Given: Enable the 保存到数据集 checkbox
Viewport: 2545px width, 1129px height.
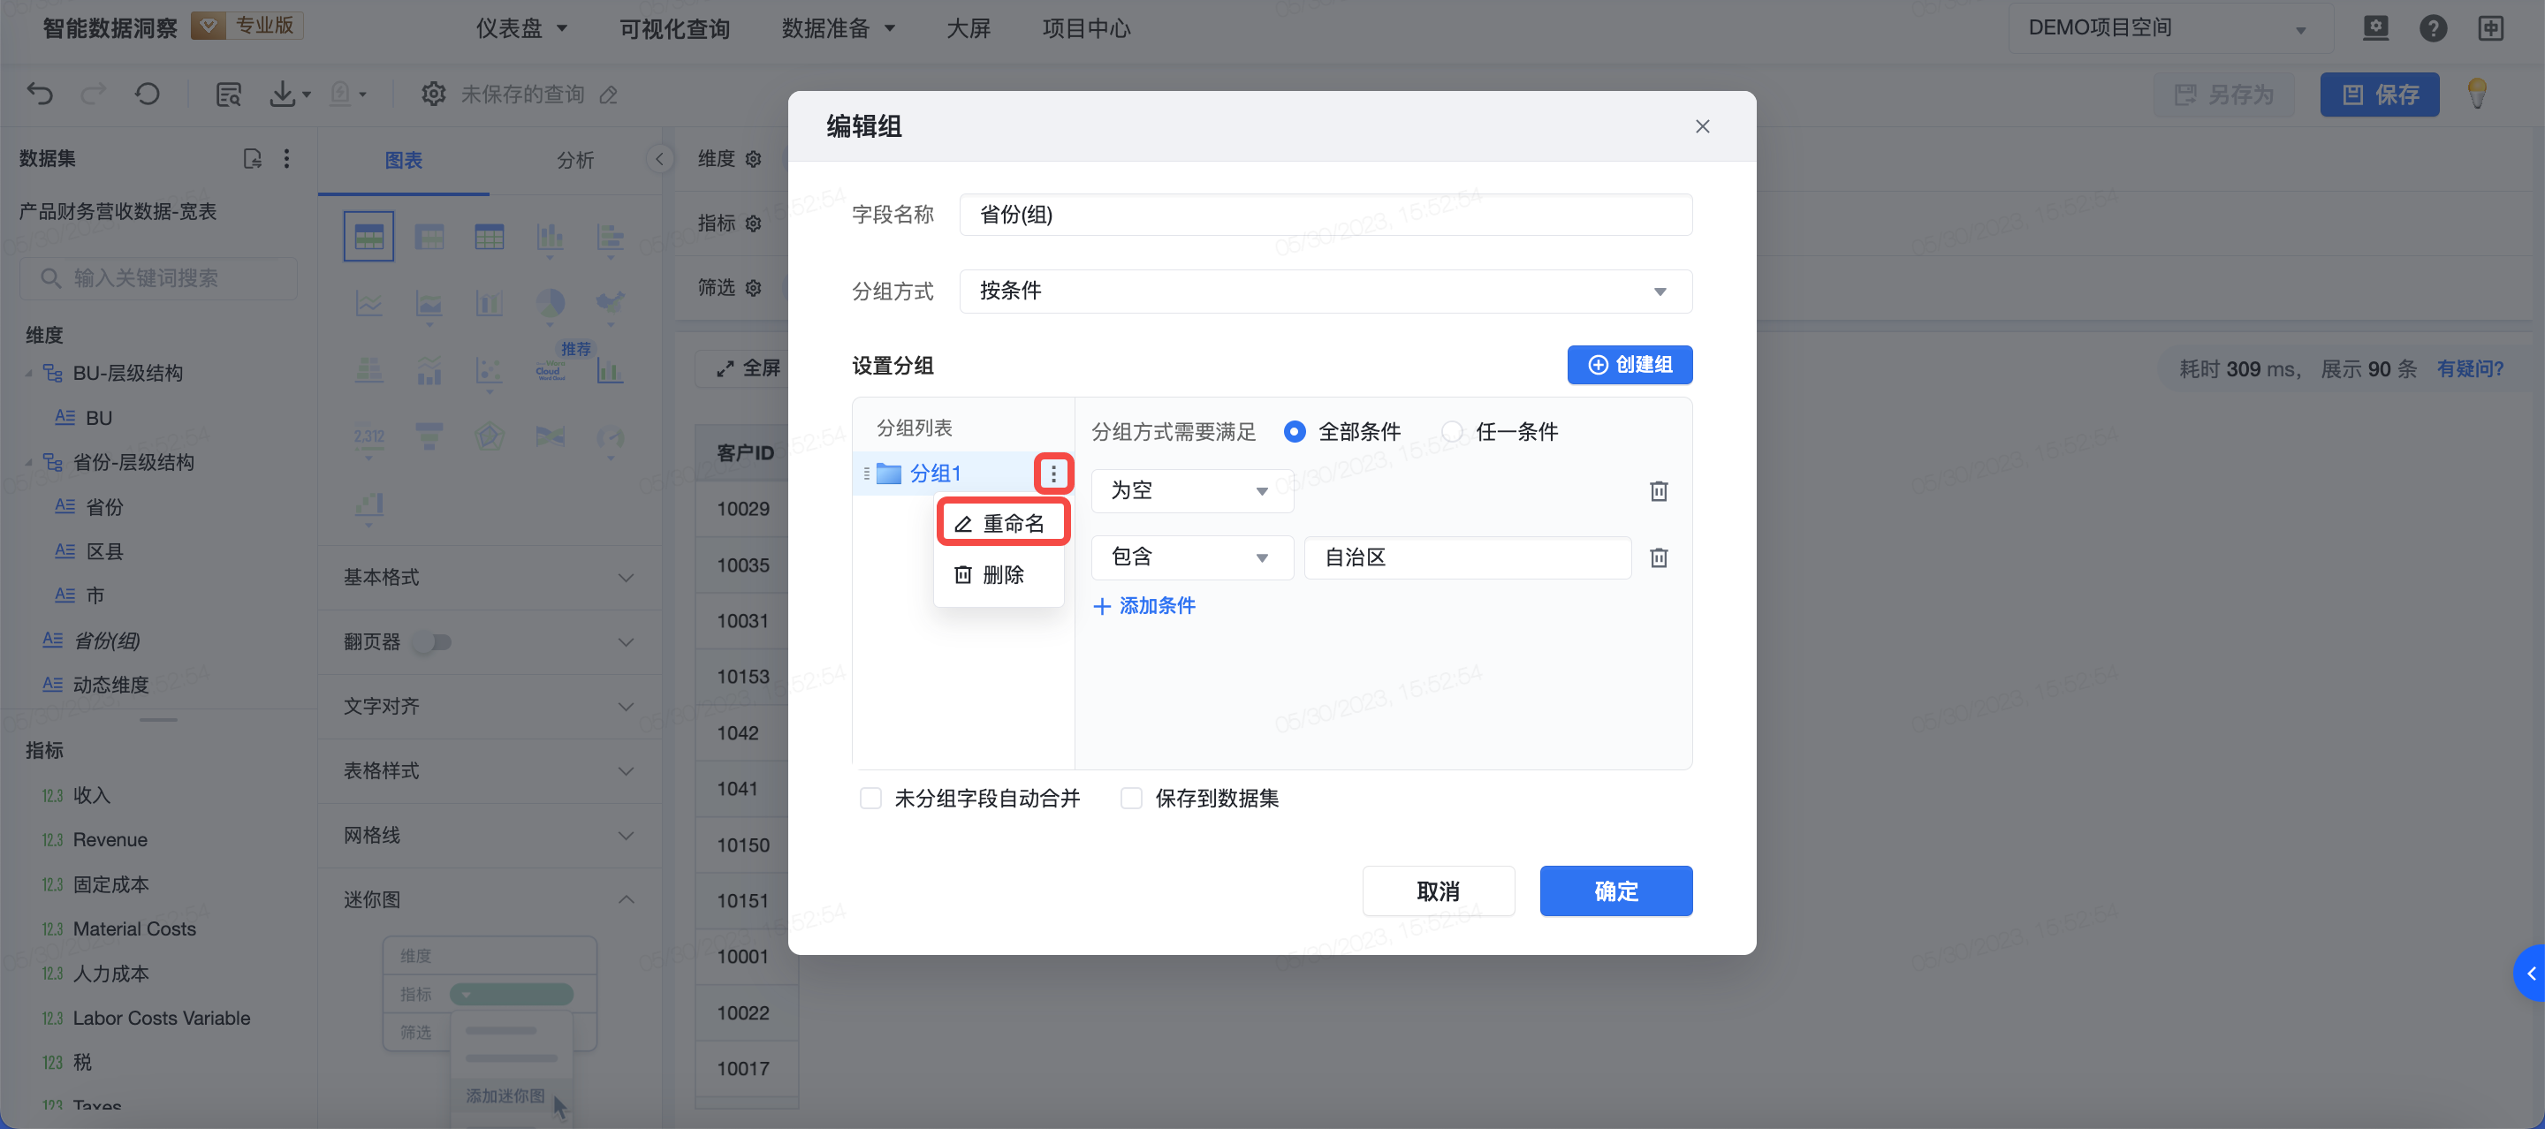Looking at the screenshot, I should [x=1131, y=798].
